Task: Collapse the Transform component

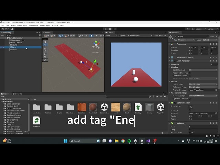Action: click(169, 44)
